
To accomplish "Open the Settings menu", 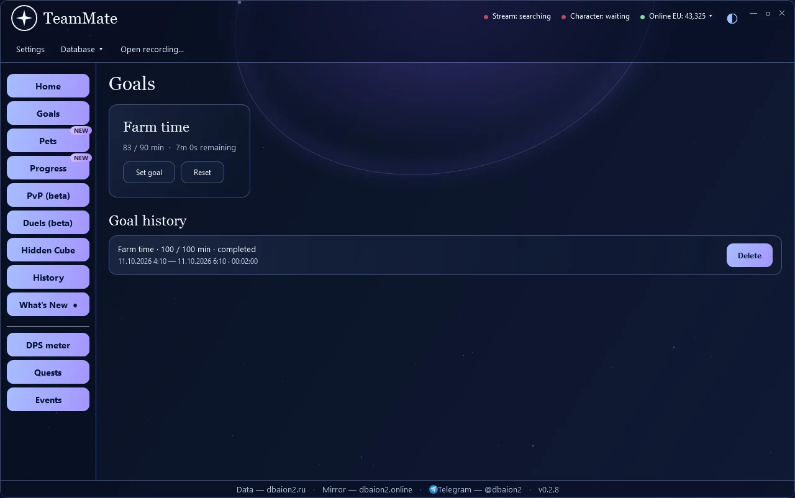I will pos(30,49).
